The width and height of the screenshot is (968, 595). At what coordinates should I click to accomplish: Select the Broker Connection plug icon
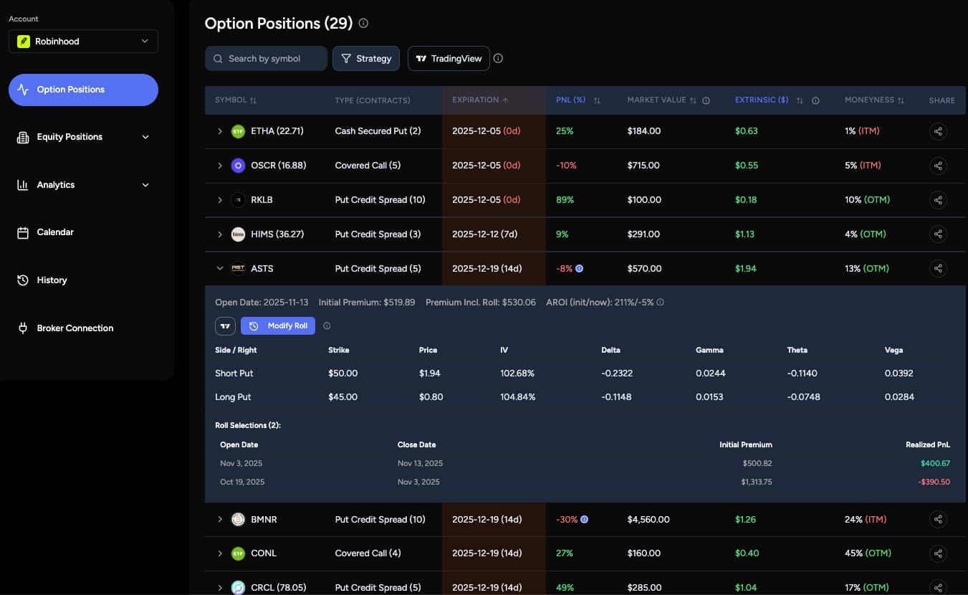pos(23,328)
